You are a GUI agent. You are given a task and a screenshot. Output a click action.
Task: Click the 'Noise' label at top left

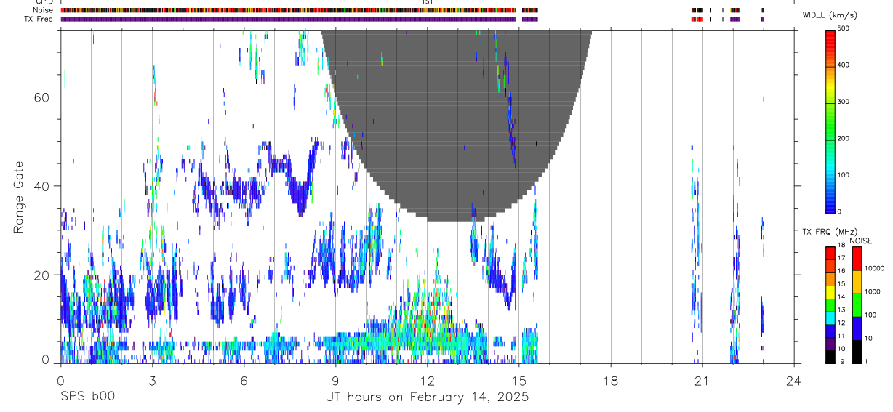tap(43, 10)
